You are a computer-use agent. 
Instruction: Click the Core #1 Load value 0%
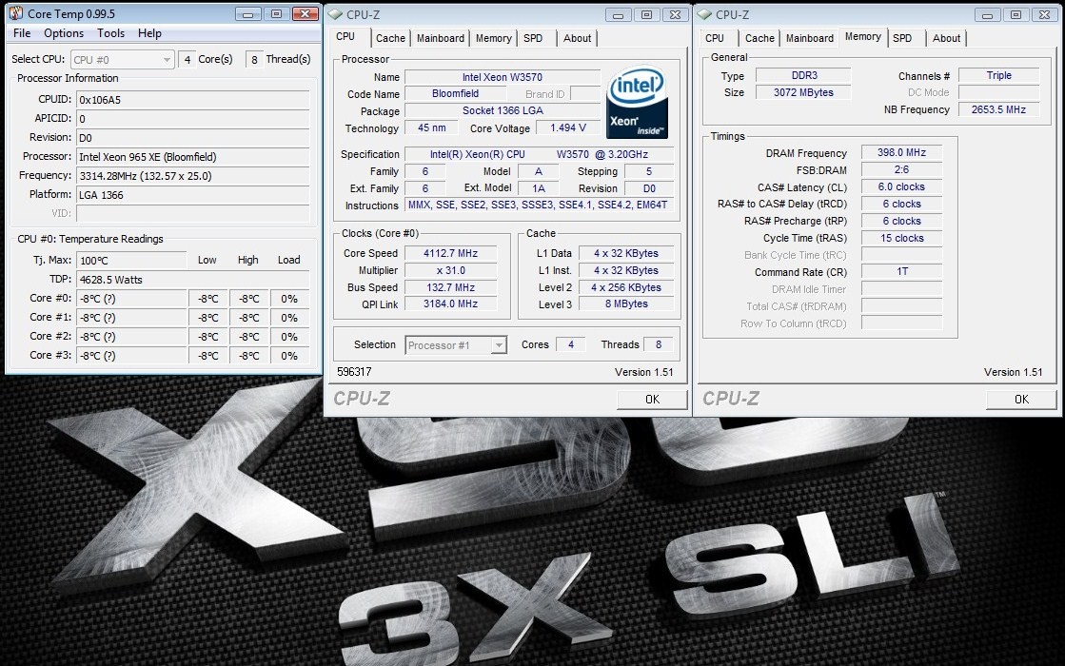289,317
